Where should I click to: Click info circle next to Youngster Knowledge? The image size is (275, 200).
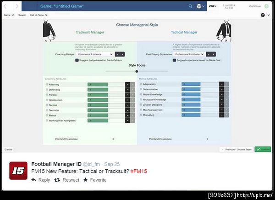coord(141,100)
